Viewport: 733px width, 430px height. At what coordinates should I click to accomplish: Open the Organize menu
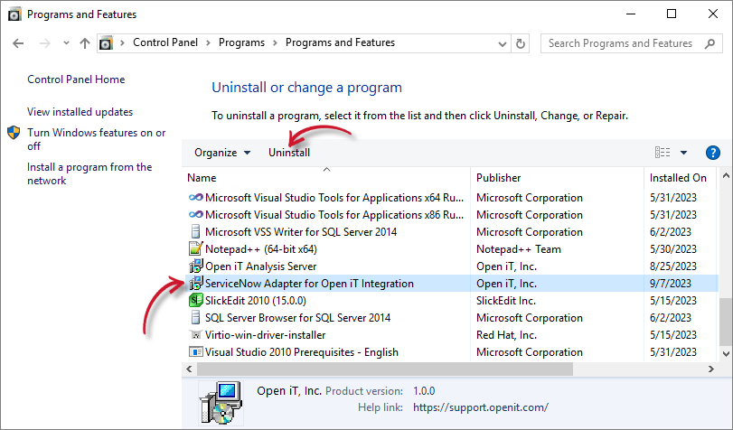222,153
